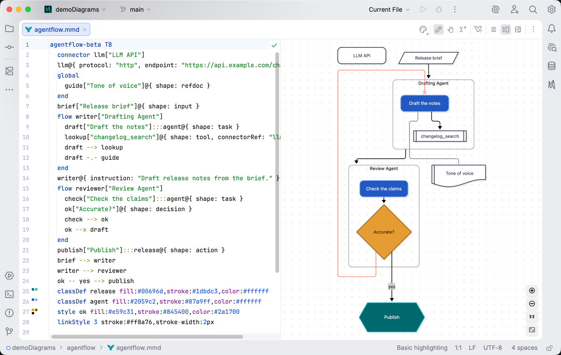561x355 pixels.
Task: Select the Check the claims node
Action: click(x=384, y=189)
